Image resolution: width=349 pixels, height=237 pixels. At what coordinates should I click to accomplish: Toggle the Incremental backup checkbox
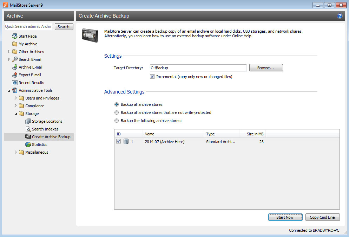152,77
